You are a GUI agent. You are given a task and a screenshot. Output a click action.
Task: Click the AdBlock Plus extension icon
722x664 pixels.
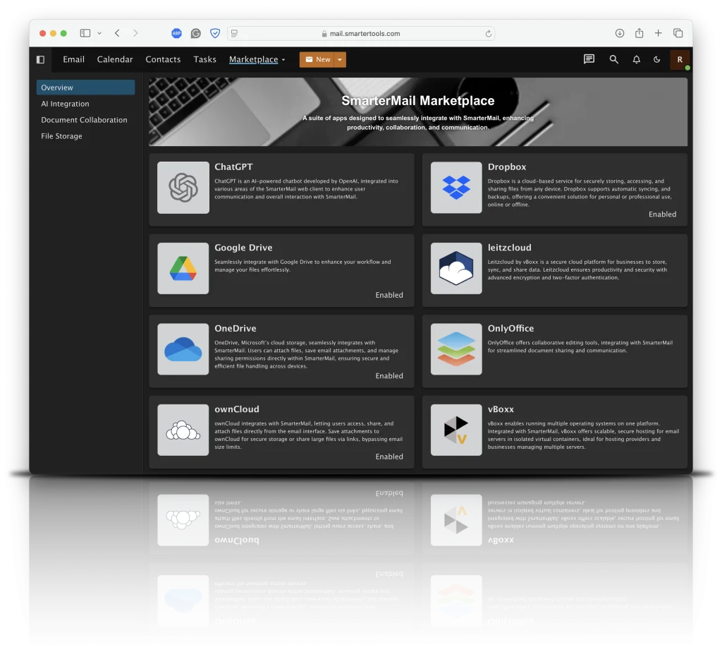(x=176, y=33)
